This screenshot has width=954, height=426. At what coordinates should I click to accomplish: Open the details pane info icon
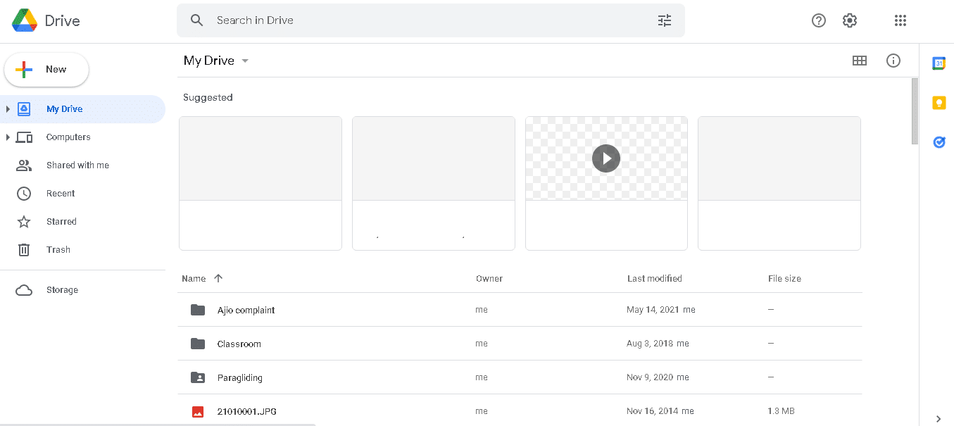tap(893, 61)
